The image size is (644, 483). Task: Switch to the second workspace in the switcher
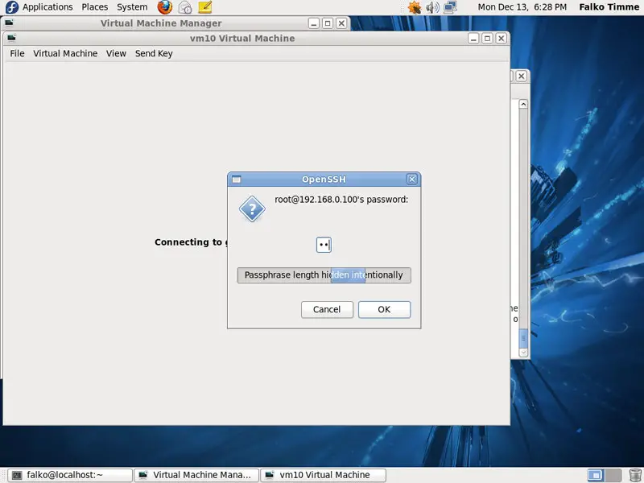pyautogui.click(x=613, y=475)
